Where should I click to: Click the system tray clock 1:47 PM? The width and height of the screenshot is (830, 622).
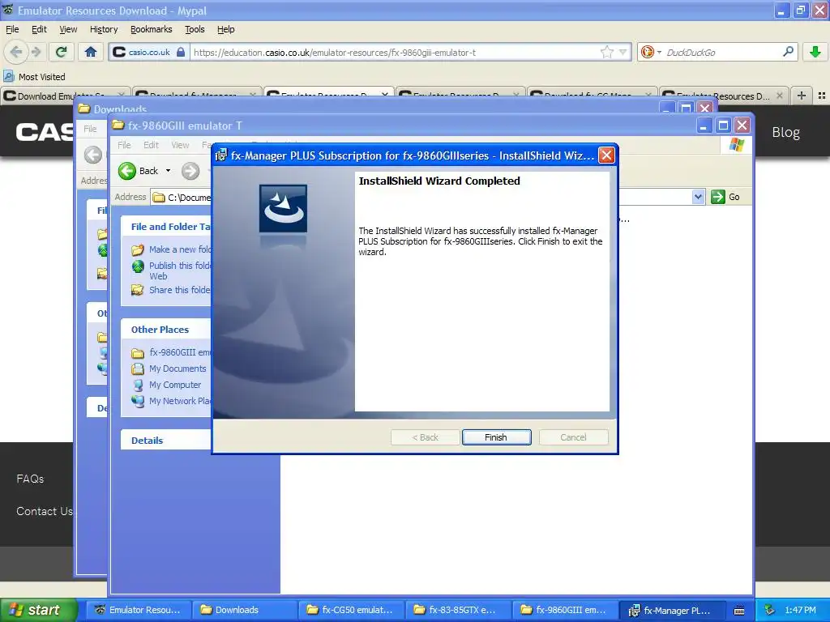(800, 610)
